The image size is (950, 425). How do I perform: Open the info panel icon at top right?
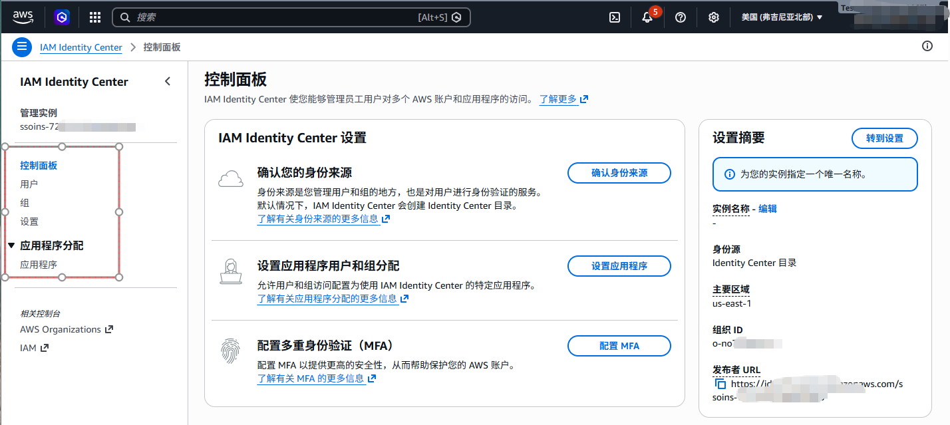coord(927,46)
